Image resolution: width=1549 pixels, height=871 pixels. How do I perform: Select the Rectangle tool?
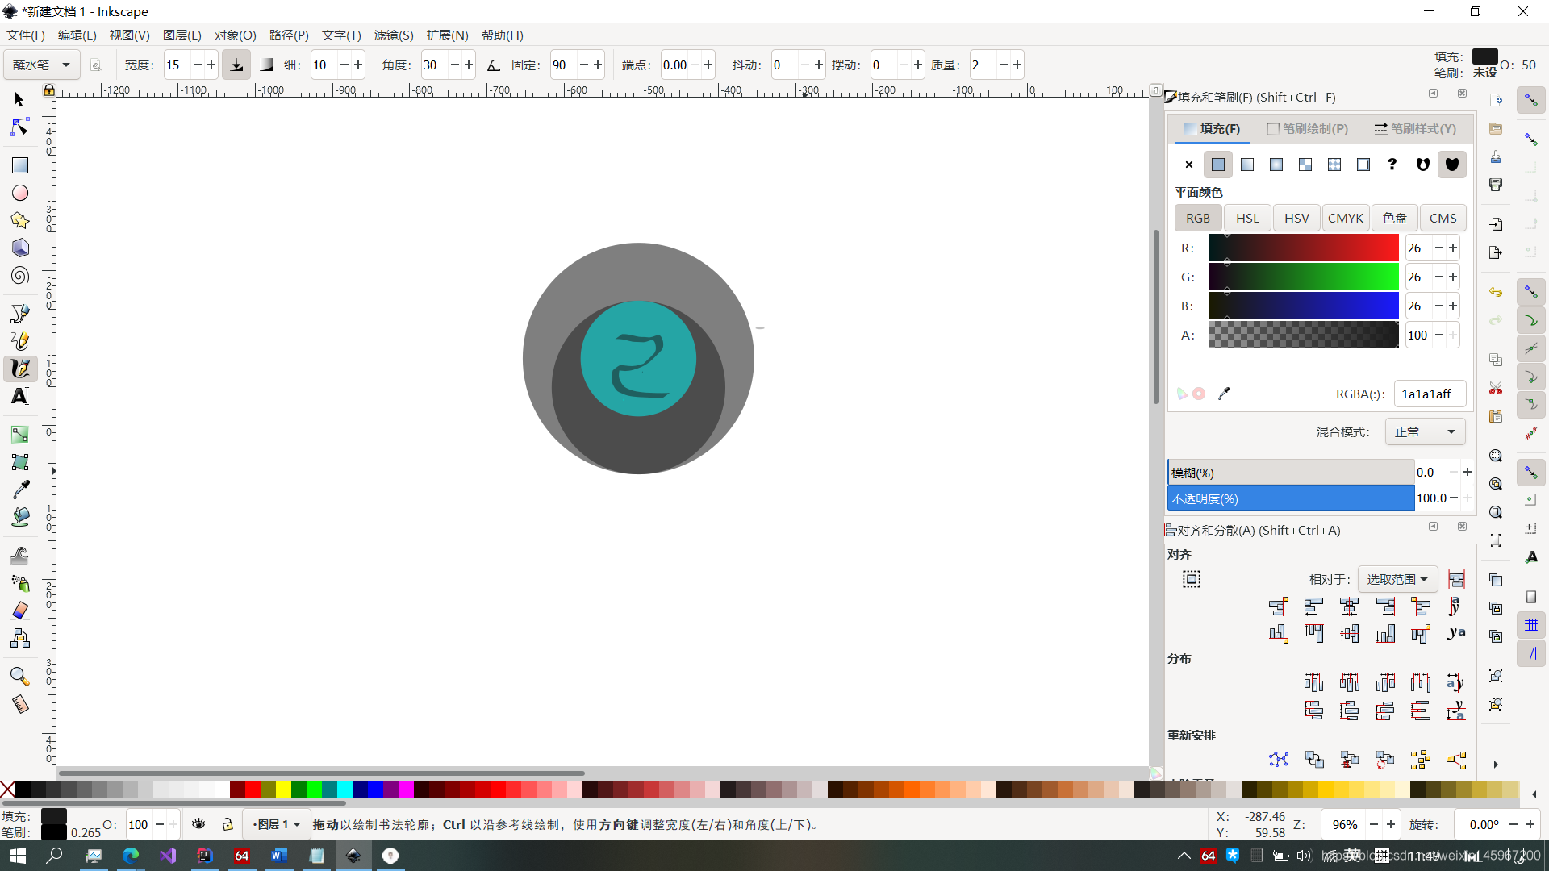tap(20, 165)
